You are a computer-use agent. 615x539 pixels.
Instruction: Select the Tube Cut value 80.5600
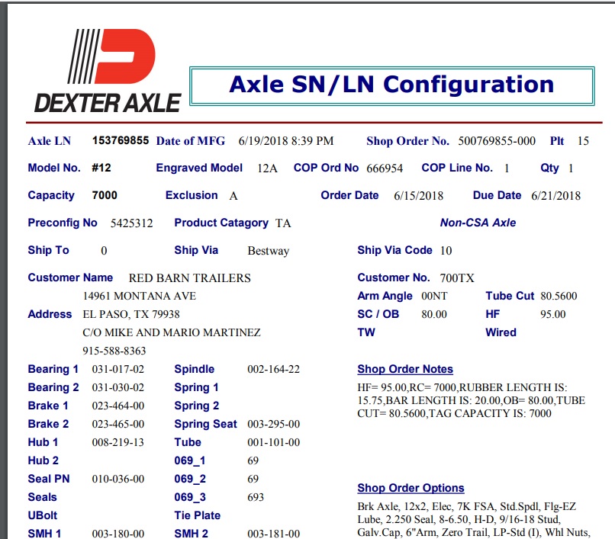click(x=559, y=297)
